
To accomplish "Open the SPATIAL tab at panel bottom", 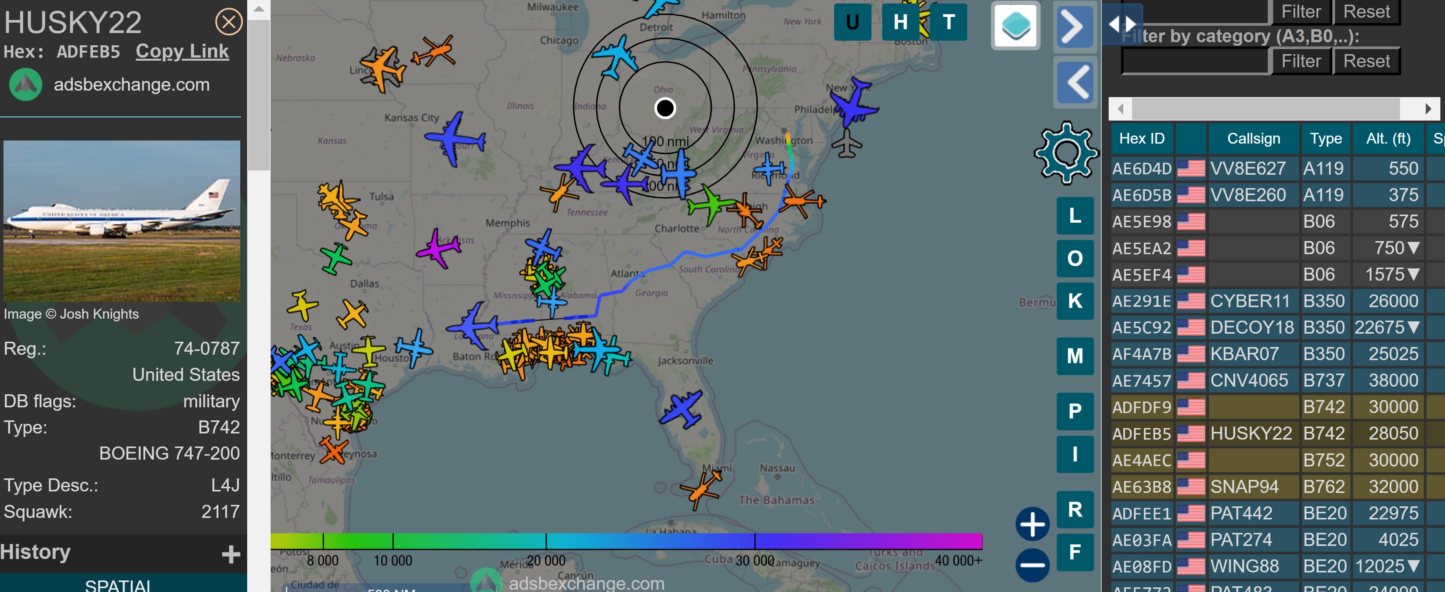I will [118, 585].
